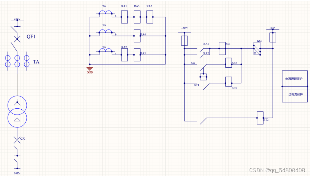Select the middle current transformer circle pair

click(17, 61)
